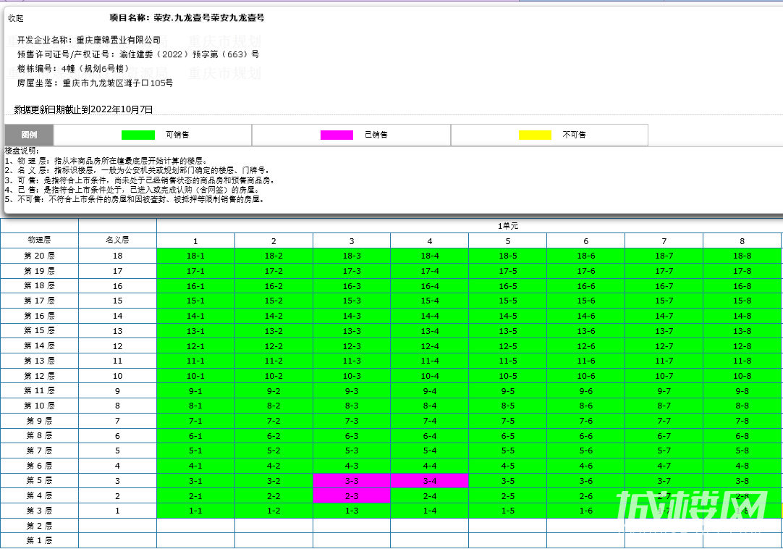Open available unit 13-6
Image resolution: width=783 pixels, height=549 pixels.
point(585,331)
